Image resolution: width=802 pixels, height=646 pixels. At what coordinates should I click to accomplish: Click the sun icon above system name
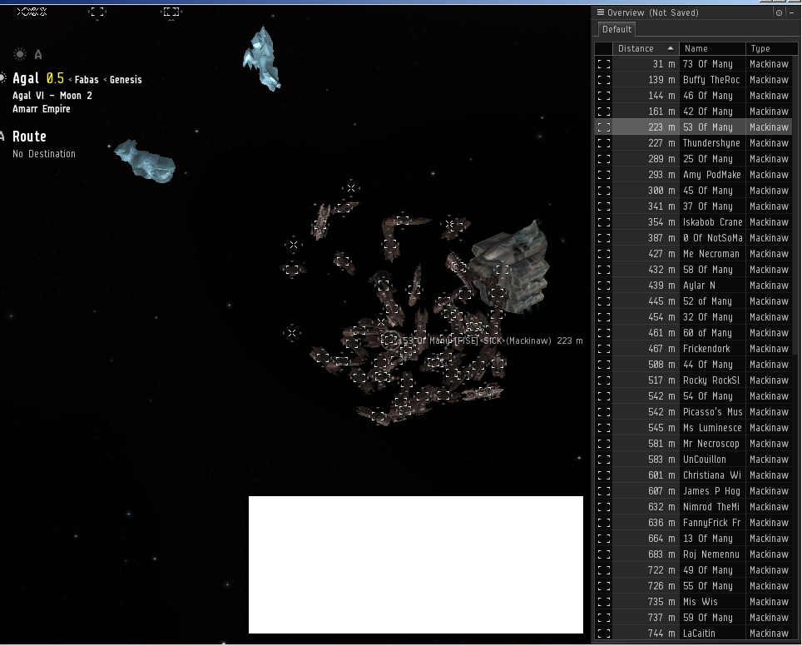click(19, 54)
